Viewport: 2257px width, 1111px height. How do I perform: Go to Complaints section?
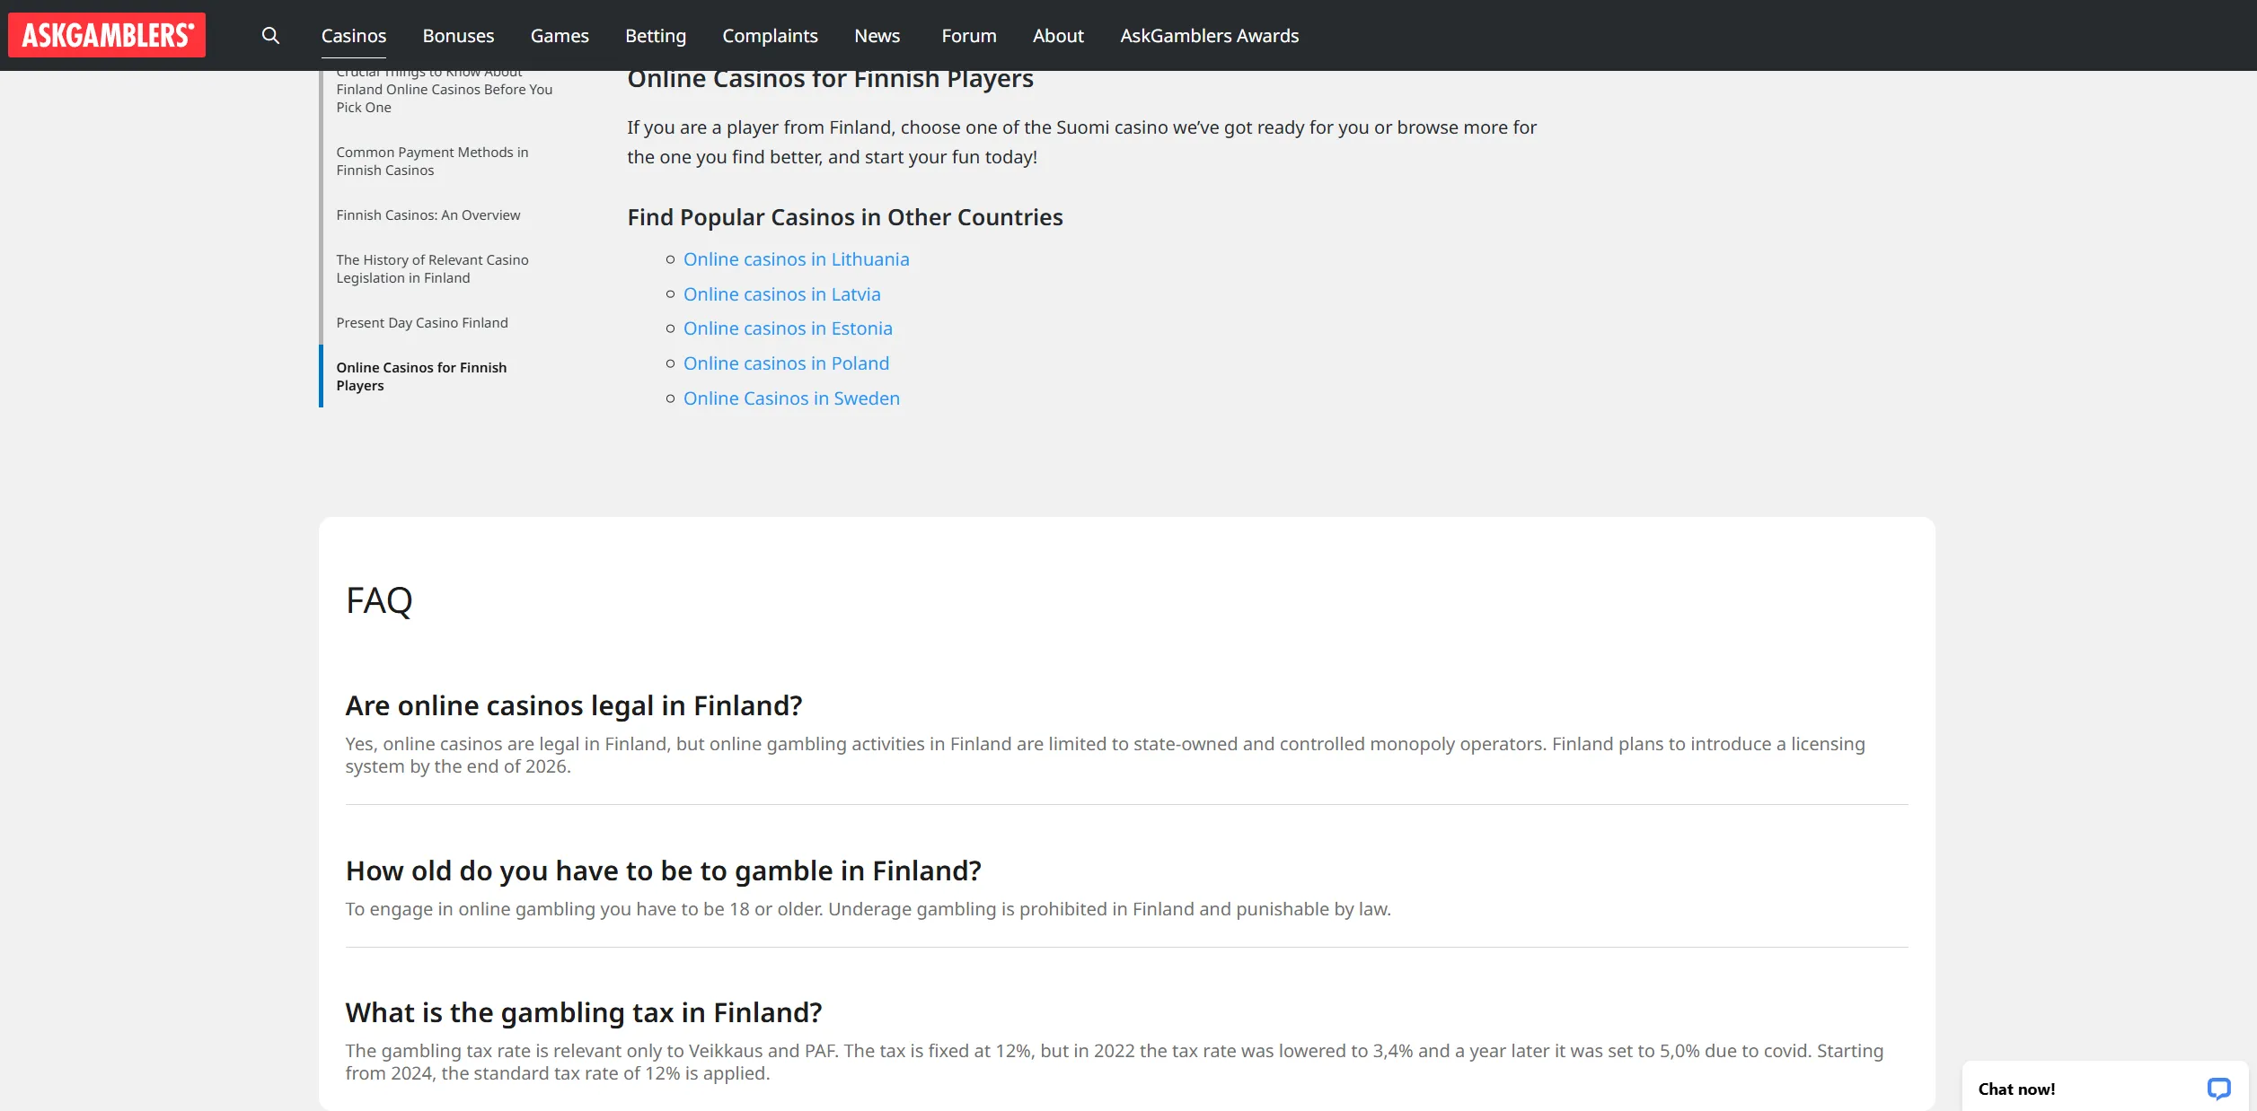[x=770, y=36]
